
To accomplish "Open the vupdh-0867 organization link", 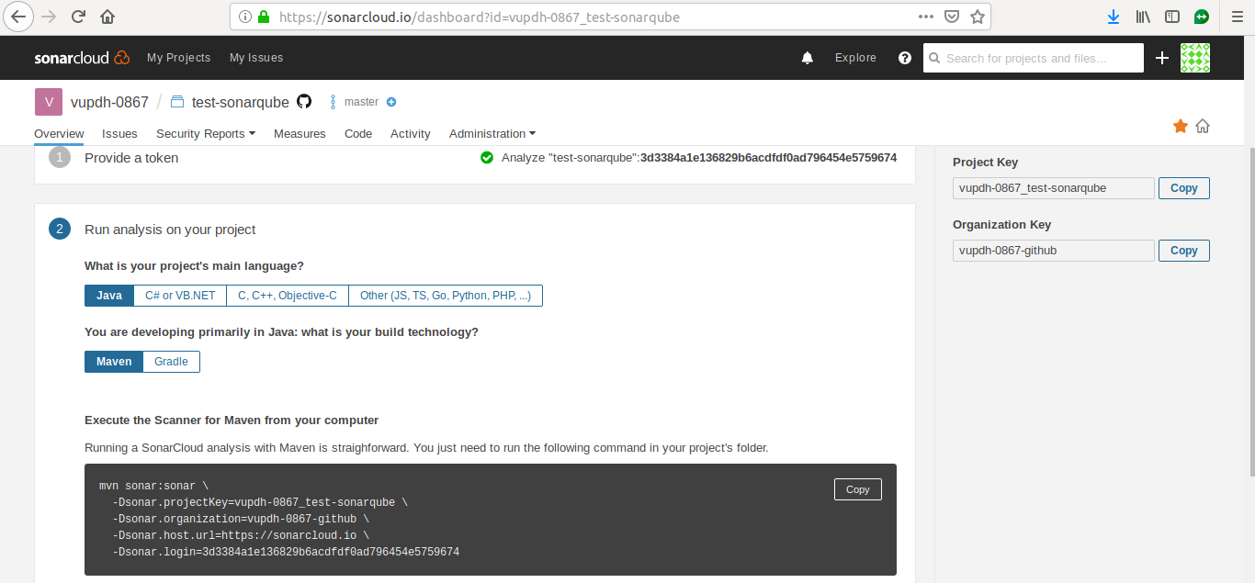I will pyautogui.click(x=109, y=102).
